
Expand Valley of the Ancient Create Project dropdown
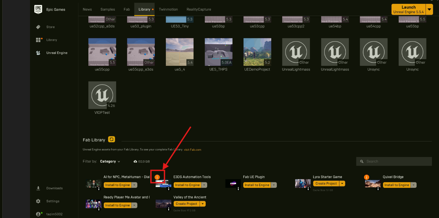pyautogui.click(x=202, y=204)
